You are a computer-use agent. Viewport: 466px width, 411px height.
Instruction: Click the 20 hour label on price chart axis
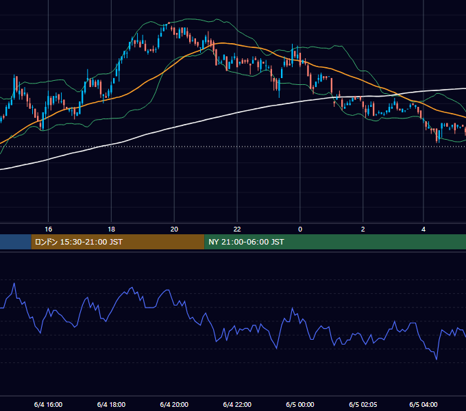click(174, 229)
